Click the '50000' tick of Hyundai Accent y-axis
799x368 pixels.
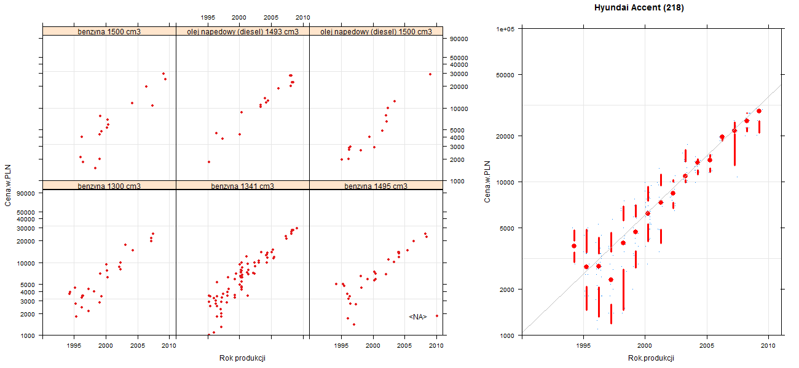point(506,75)
